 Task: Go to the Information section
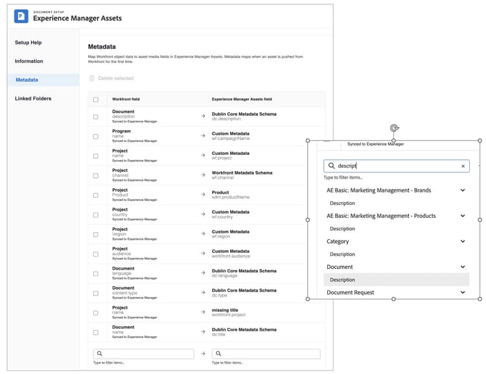[29, 62]
